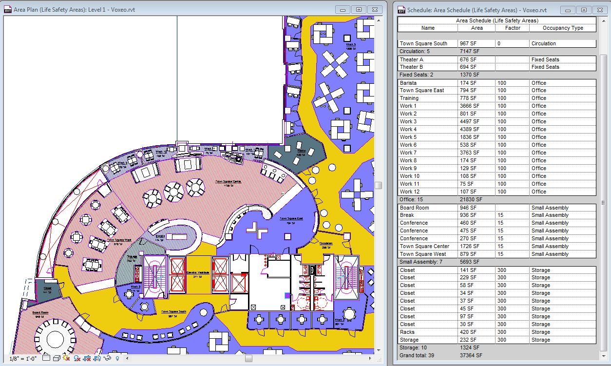This screenshot has height=366, width=611.
Task: Click the Town Square East name cell
Action: click(x=428, y=90)
